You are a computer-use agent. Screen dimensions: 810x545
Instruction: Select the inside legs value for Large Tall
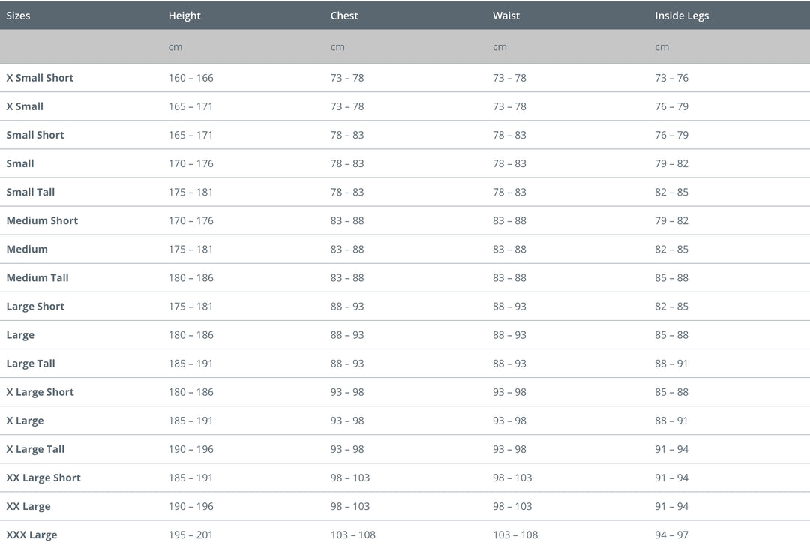[671, 364]
